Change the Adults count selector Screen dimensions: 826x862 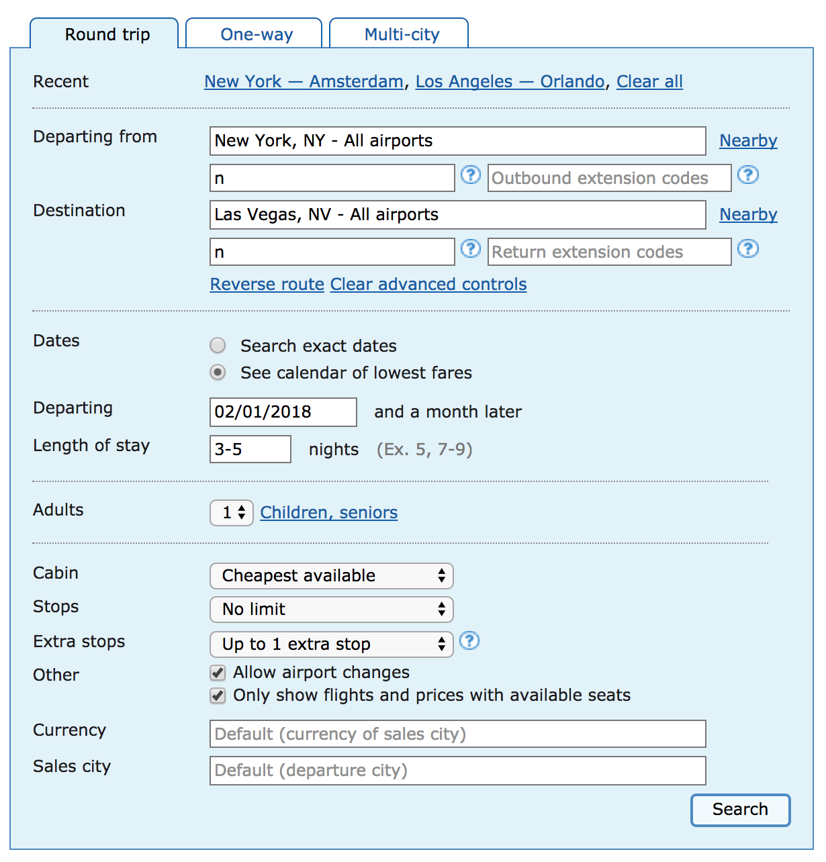tap(232, 513)
